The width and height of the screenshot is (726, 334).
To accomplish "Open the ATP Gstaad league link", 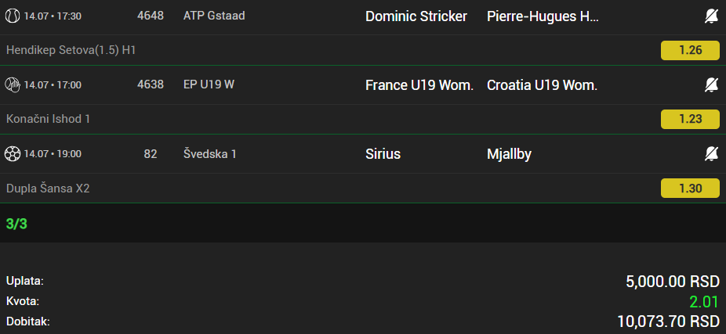I will point(214,16).
